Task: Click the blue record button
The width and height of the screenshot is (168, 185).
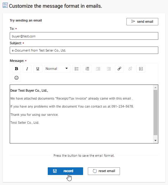Action: (65, 171)
